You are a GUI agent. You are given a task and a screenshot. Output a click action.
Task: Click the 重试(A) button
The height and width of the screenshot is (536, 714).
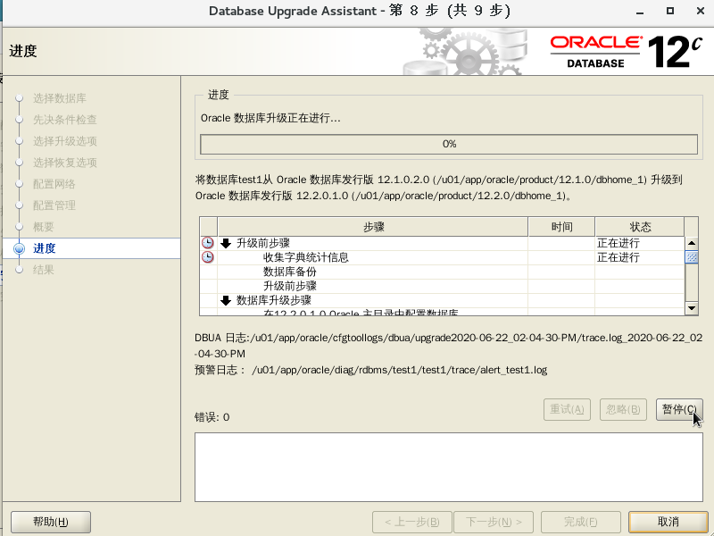point(568,409)
